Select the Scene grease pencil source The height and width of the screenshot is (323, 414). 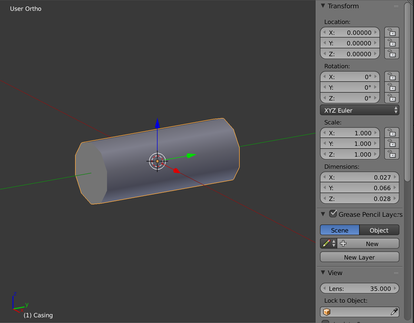click(x=340, y=230)
